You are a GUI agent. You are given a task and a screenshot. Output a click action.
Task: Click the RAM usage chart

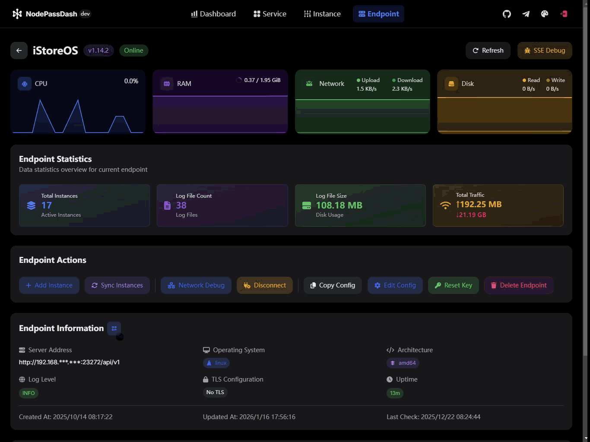point(220,115)
